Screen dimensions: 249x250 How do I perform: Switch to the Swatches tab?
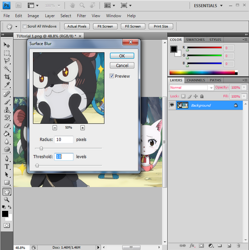195,40
